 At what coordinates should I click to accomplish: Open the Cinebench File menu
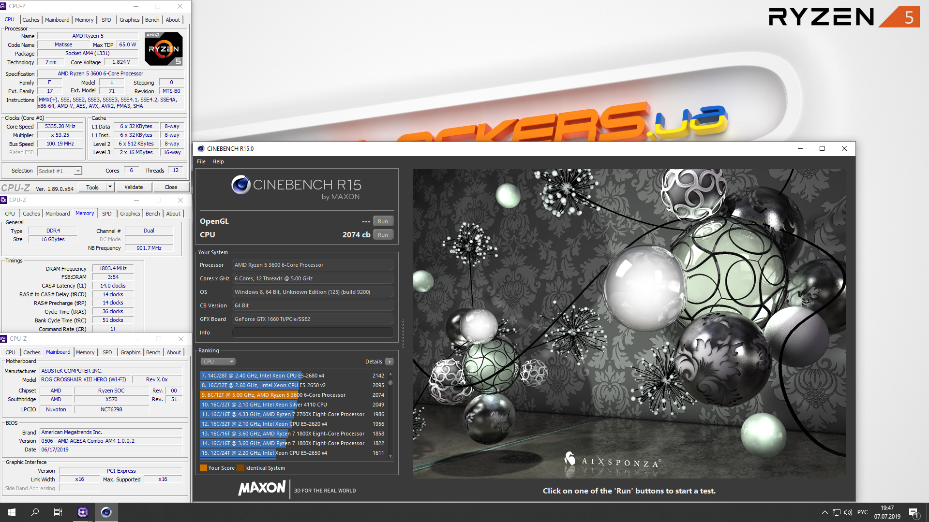201,161
